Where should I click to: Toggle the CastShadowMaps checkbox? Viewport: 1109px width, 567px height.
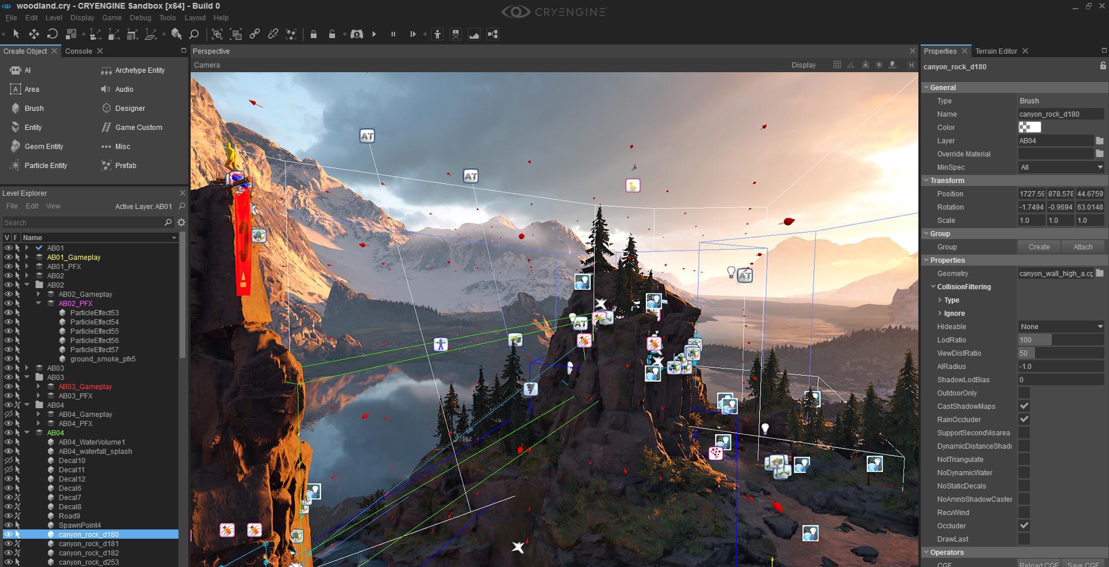pyautogui.click(x=1024, y=406)
